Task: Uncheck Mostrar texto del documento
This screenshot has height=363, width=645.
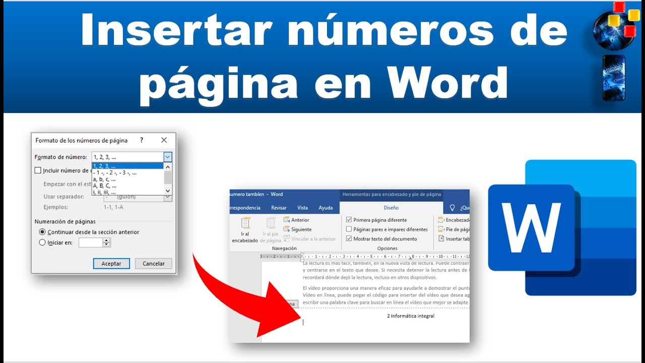Action: [x=349, y=239]
